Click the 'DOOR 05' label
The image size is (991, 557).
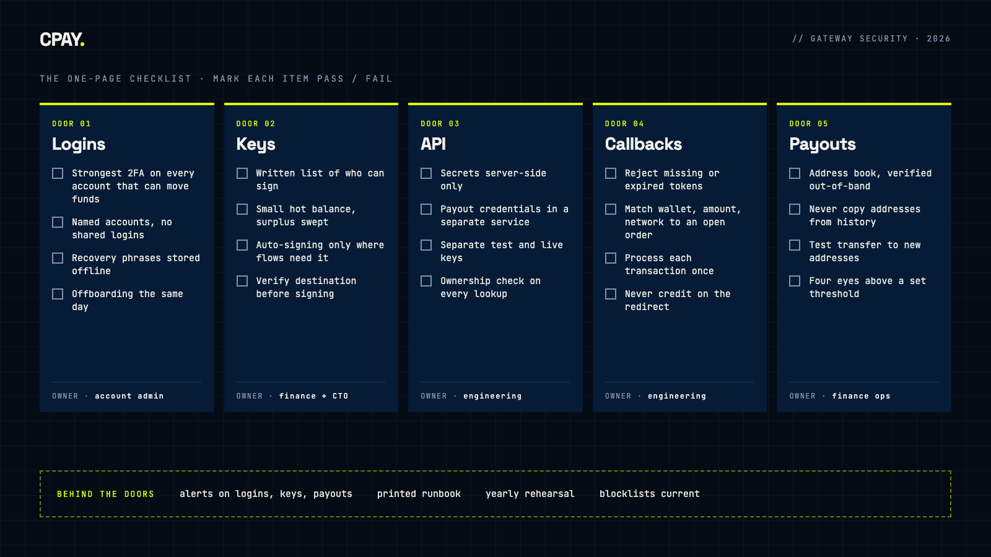tap(808, 124)
